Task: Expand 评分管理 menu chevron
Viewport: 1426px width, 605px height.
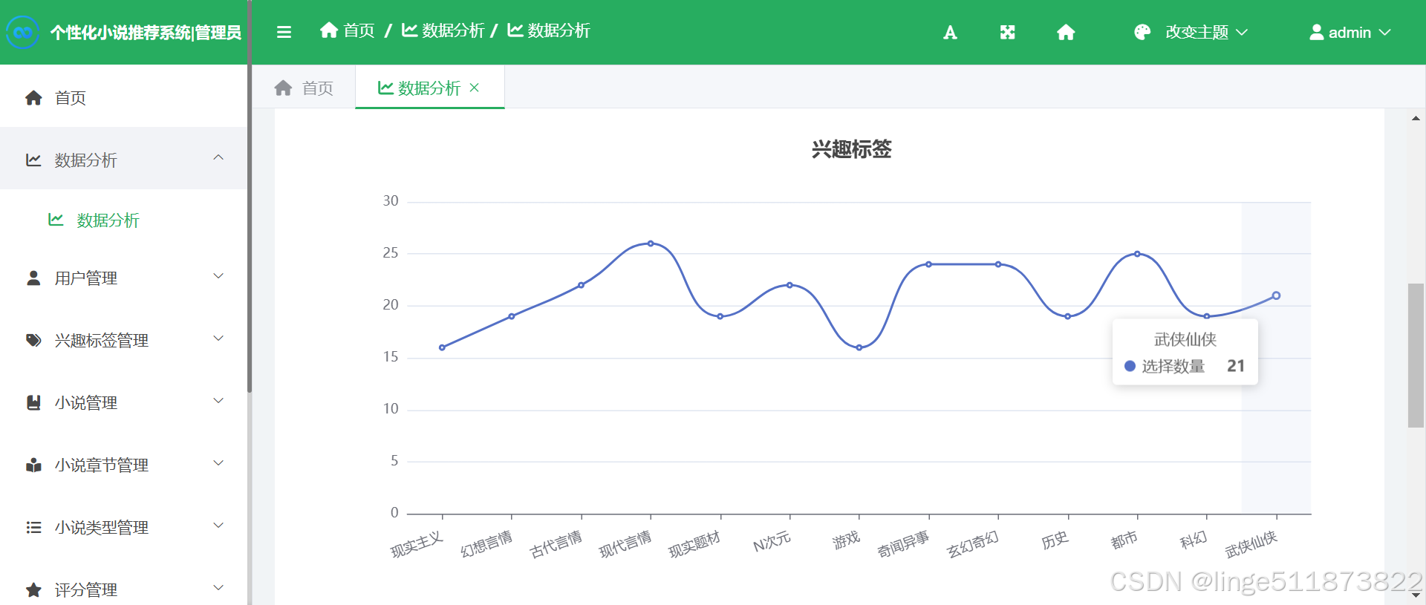Action: tap(218, 588)
